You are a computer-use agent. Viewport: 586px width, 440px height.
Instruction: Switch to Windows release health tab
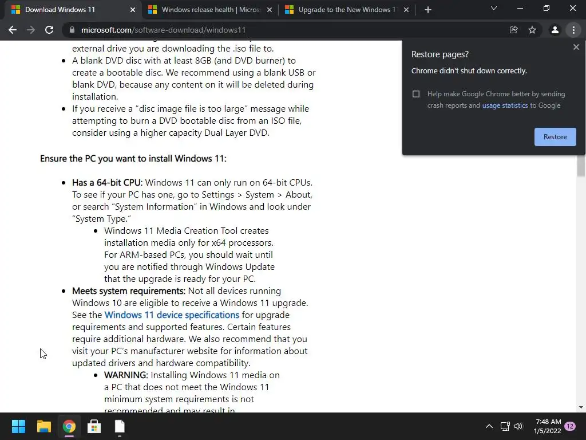pos(209,10)
